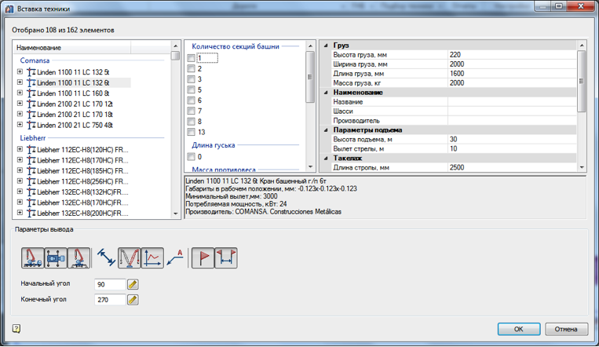Select the crane top view icon
Viewport: 599px width, 347px height.
56,258
